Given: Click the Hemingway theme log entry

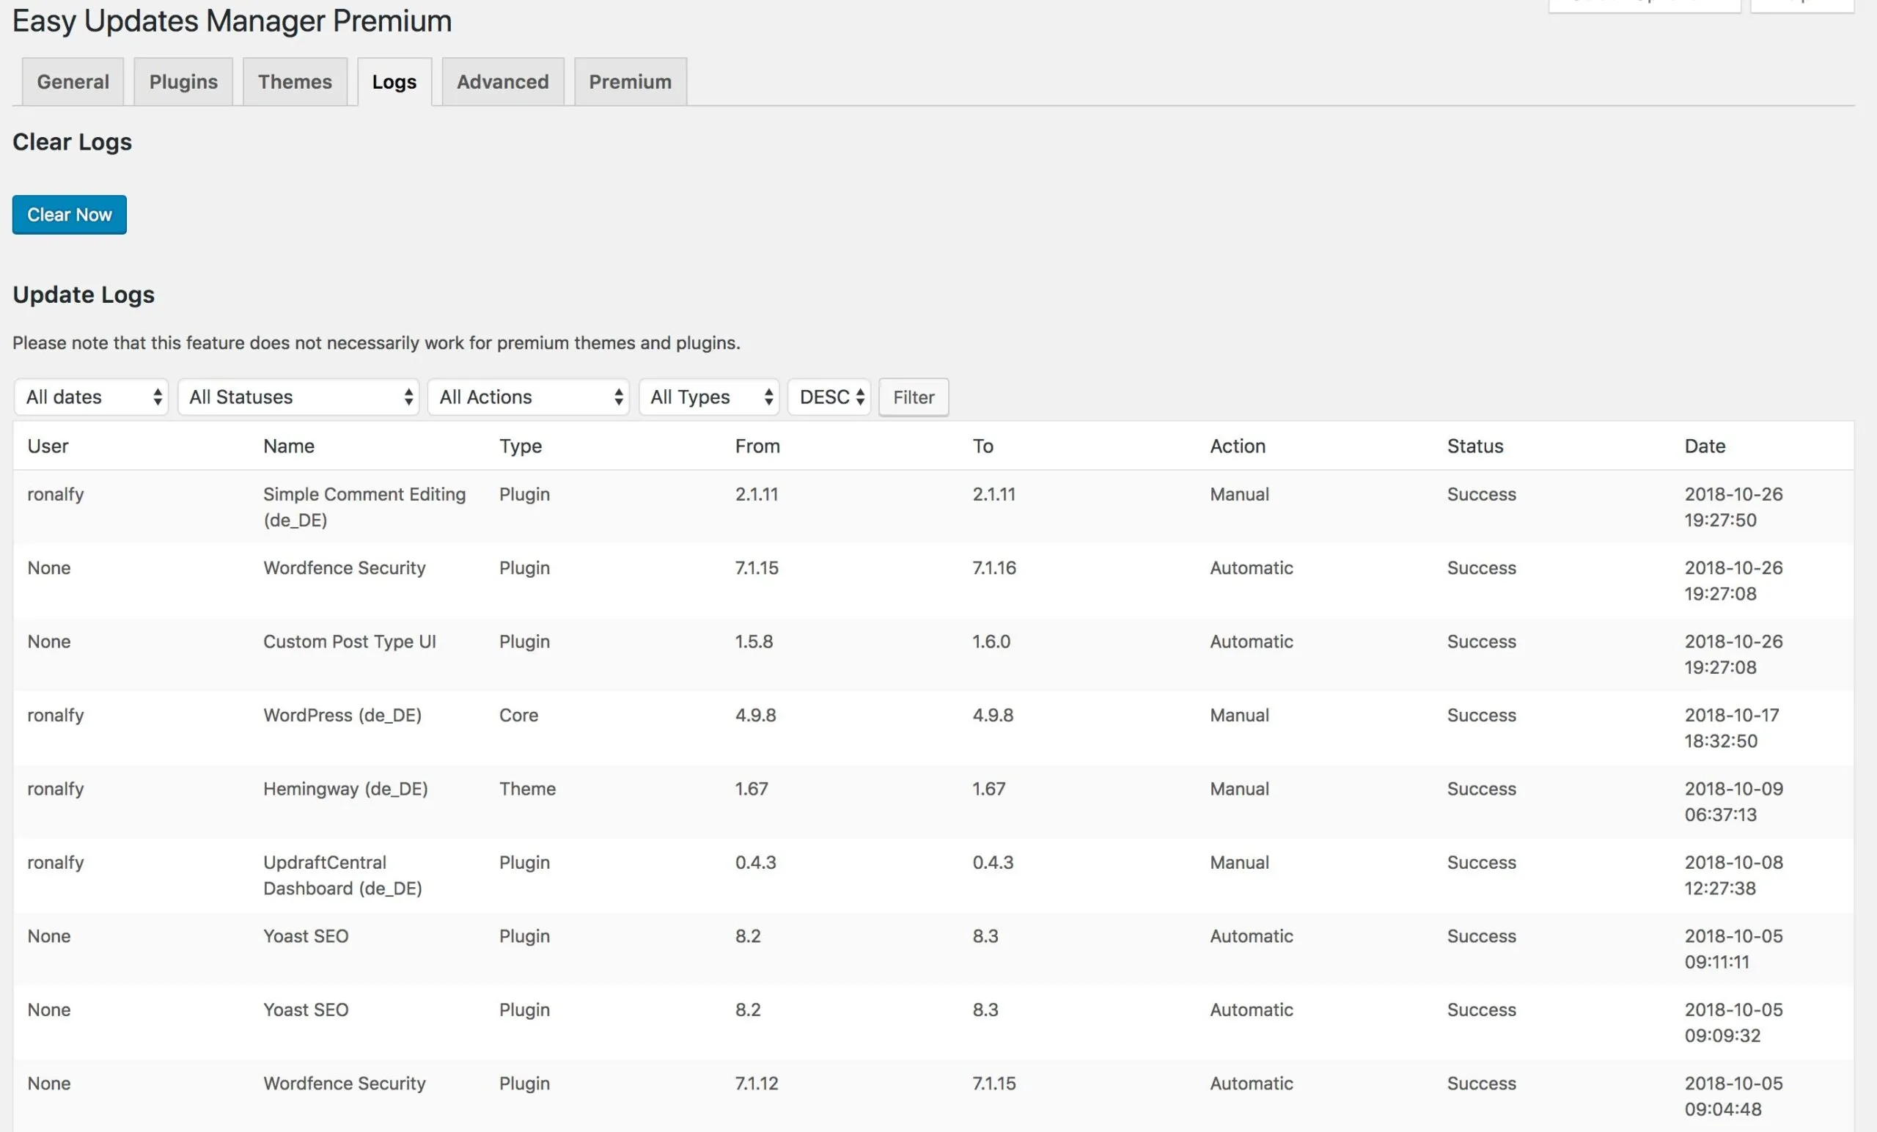Looking at the screenshot, I should click(x=345, y=788).
